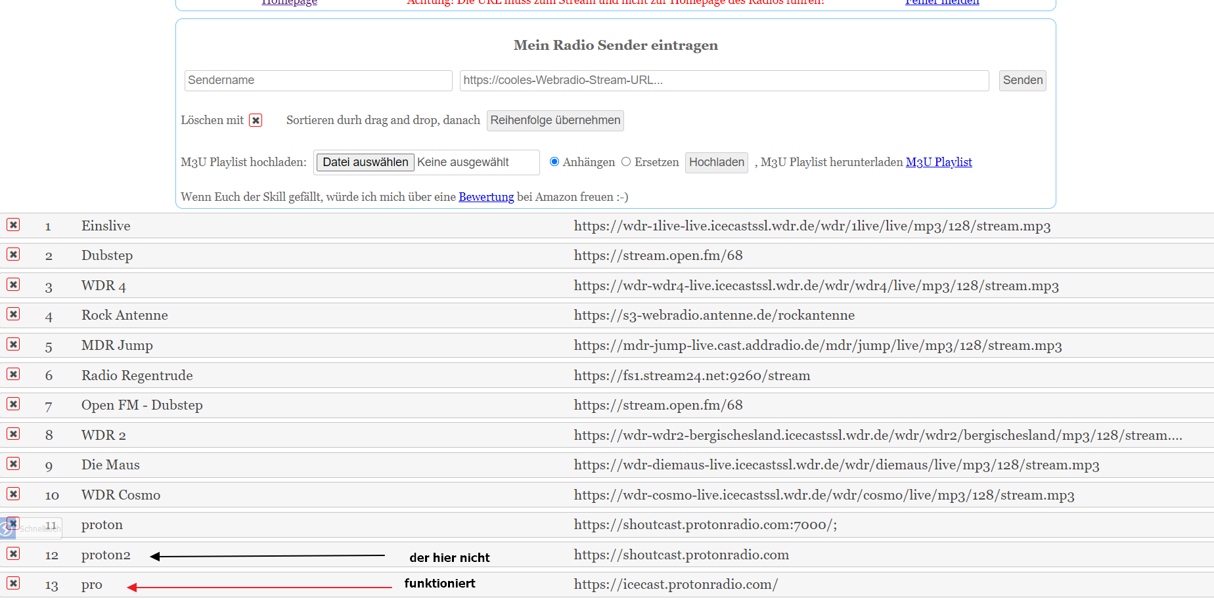
Task: Delete the Einslive station entry
Action: point(13,225)
